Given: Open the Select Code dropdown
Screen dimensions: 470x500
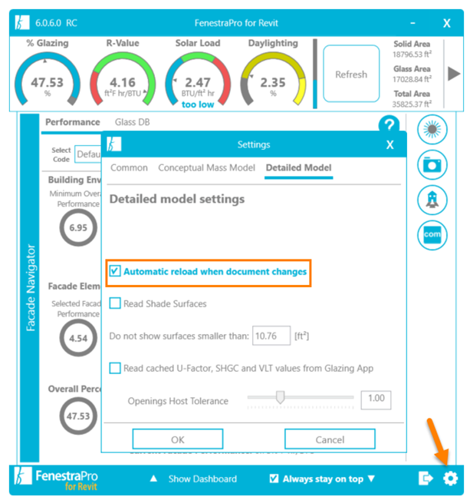Looking at the screenshot, I should click(88, 154).
